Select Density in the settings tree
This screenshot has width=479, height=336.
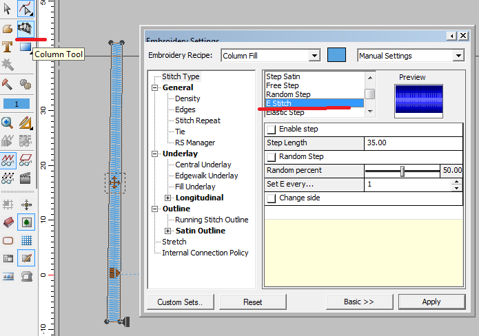point(187,98)
